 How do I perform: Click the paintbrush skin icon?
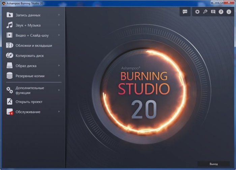coord(205,11)
